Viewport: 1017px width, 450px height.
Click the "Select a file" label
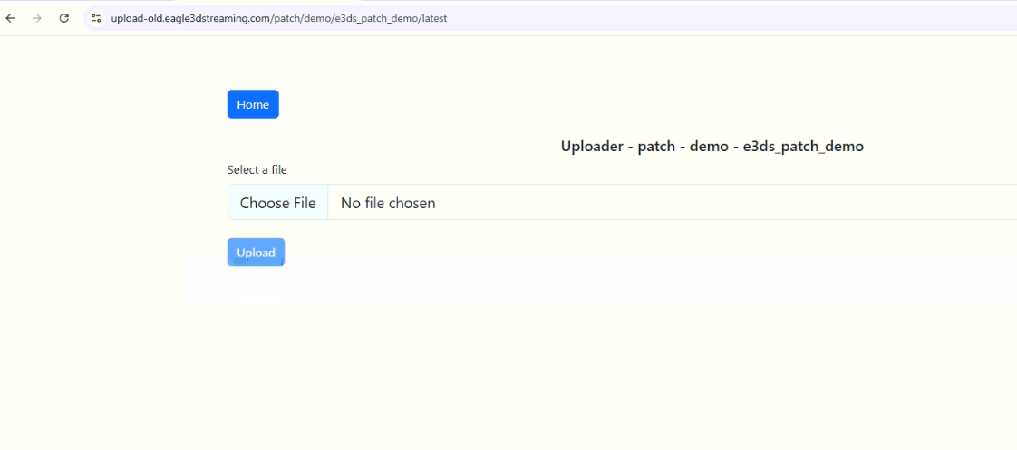257,169
